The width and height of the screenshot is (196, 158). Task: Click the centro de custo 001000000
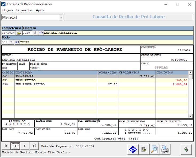[x=179, y=60]
